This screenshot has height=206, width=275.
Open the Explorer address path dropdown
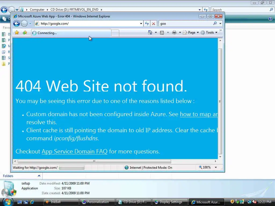coord(200,10)
